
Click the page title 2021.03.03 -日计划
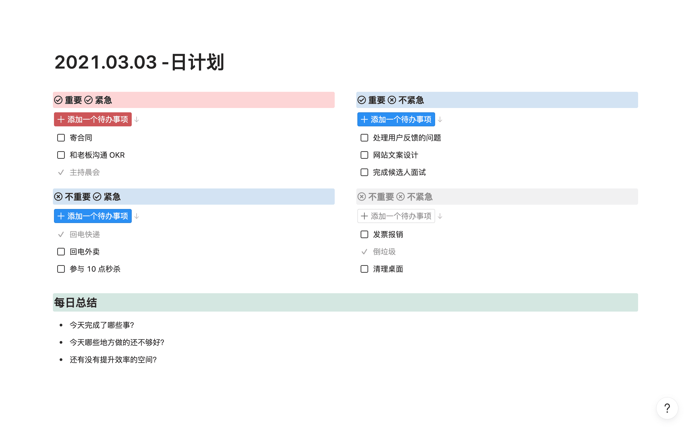[x=139, y=62]
